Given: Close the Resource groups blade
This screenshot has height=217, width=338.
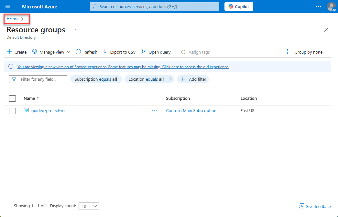Looking at the screenshot, I should [x=326, y=30].
